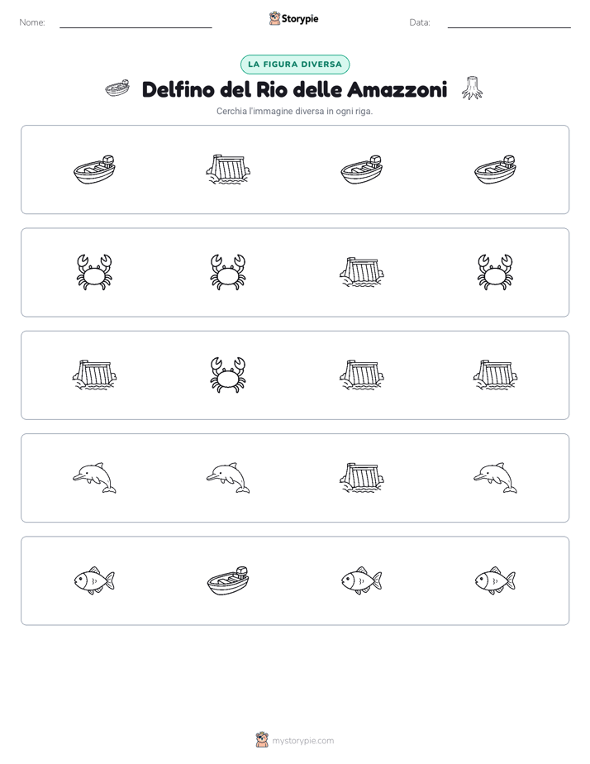The image size is (590, 764).
Task: Circle the dam image in the first row
Action: [228, 170]
